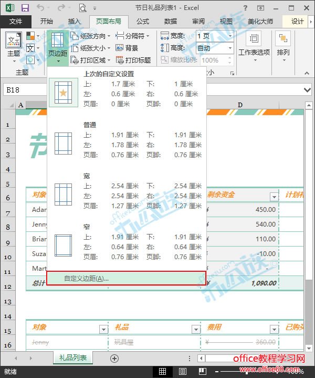Click the Undo arrow icon
This screenshot has height=378, width=315.
coord(40,8)
